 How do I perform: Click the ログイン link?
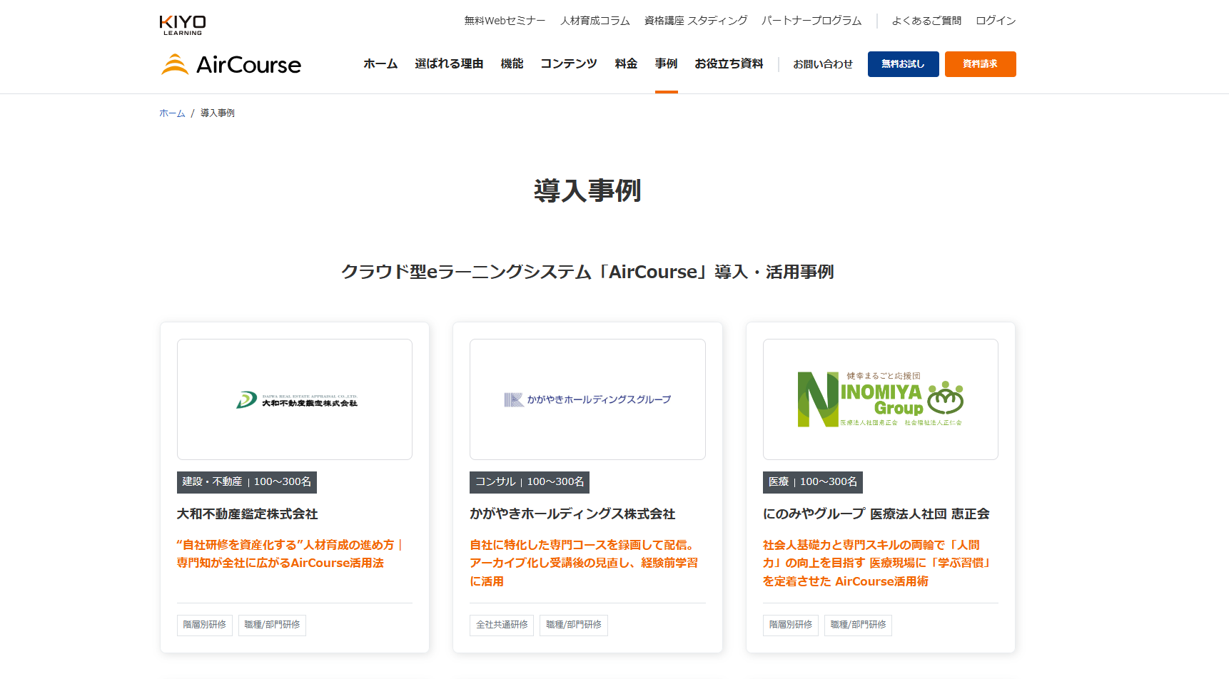point(996,21)
